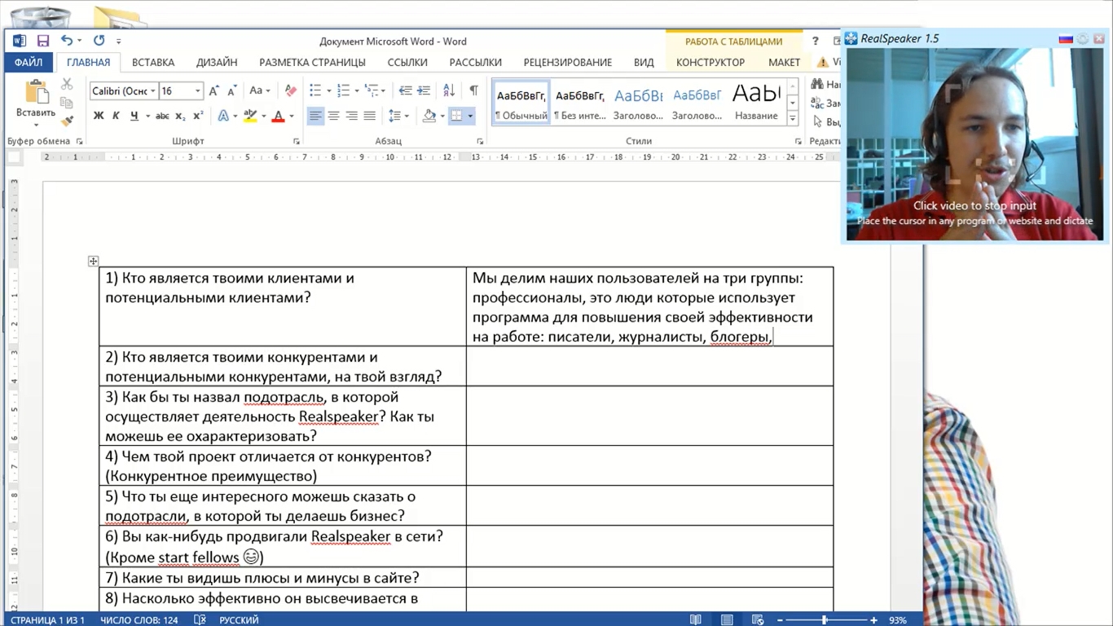Apply shading with the paint bucket icon
Viewport: 1113px width, 626px height.
tap(429, 116)
